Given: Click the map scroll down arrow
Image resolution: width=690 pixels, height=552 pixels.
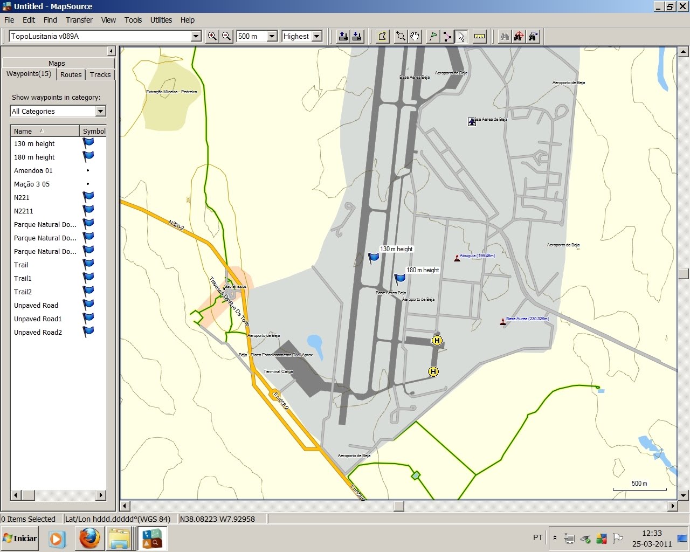Looking at the screenshot, I should (684, 495).
